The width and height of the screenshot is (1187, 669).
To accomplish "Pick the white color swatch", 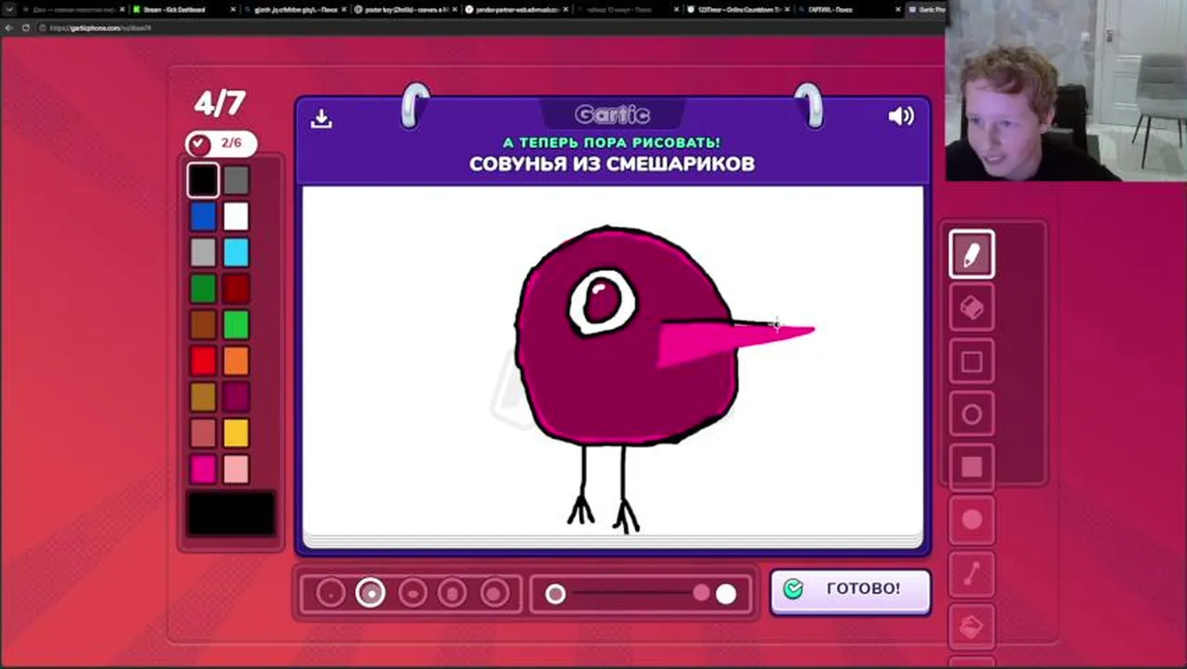I will [x=236, y=216].
